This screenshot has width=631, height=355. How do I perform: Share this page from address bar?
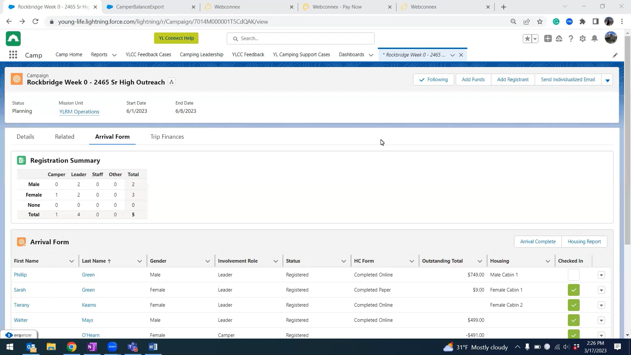(x=527, y=22)
